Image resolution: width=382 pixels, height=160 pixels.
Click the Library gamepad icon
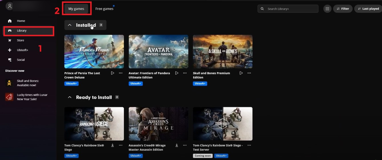click(x=10, y=31)
